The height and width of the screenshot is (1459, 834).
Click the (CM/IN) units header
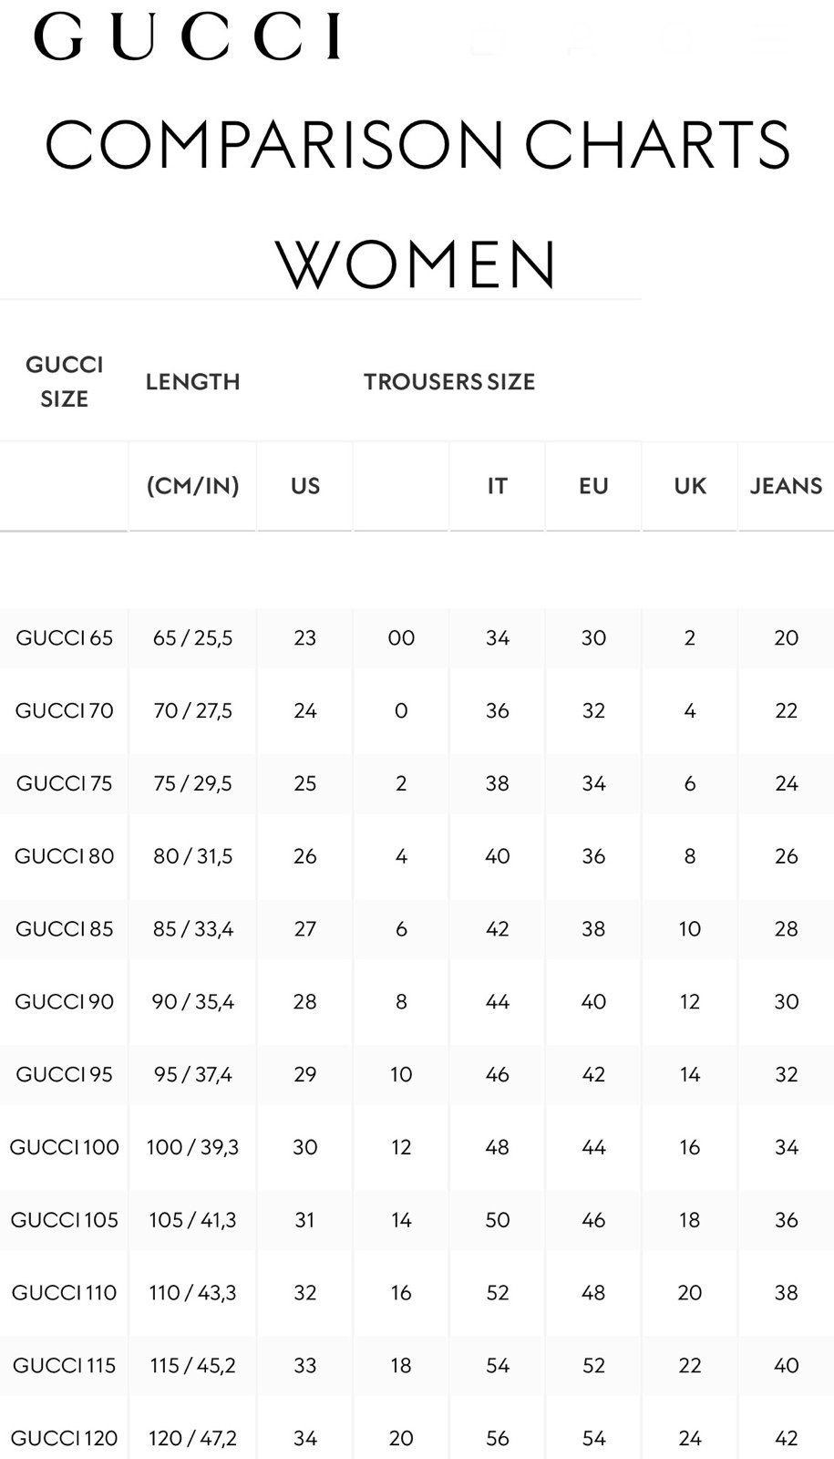[x=192, y=485]
